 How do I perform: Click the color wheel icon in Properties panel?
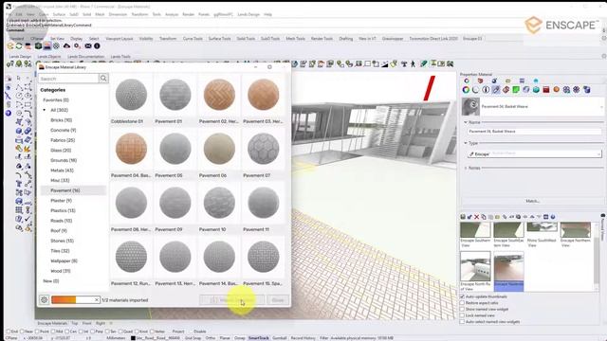click(466, 90)
